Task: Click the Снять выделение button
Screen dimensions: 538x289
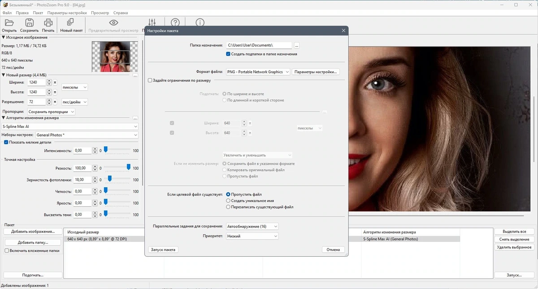Action: click(514, 239)
